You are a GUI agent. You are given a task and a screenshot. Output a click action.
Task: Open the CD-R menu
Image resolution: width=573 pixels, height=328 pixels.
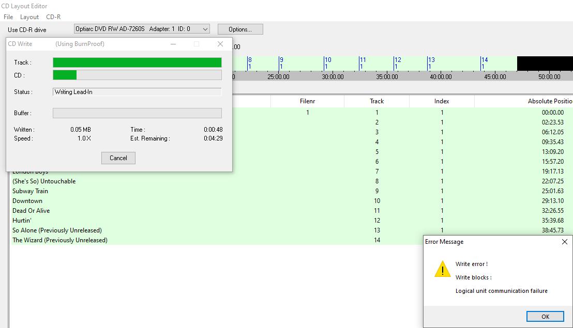coord(53,17)
